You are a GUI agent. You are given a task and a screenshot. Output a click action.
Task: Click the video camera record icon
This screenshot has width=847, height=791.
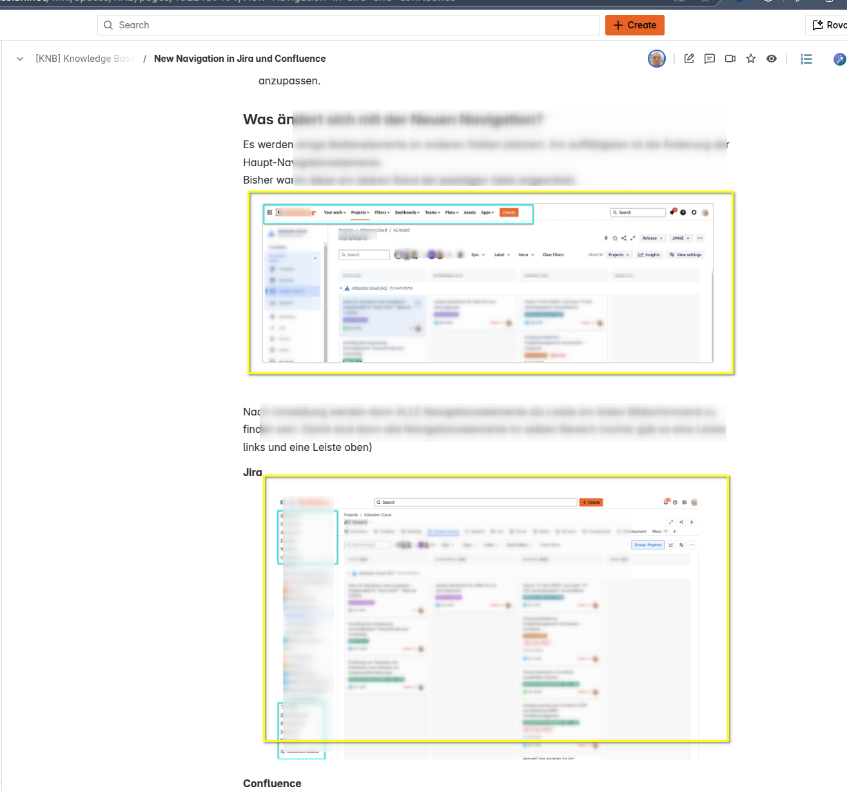[x=730, y=59]
